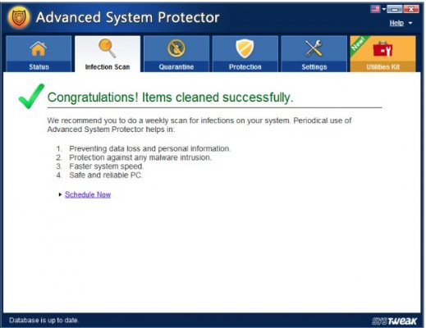Open the Status tab with house icon
426x328 pixels.
[x=39, y=54]
